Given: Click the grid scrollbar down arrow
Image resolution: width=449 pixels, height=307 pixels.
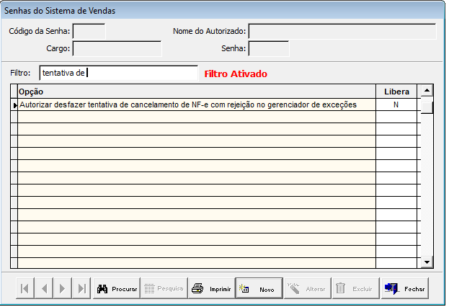Looking at the screenshot, I should tap(427, 262).
